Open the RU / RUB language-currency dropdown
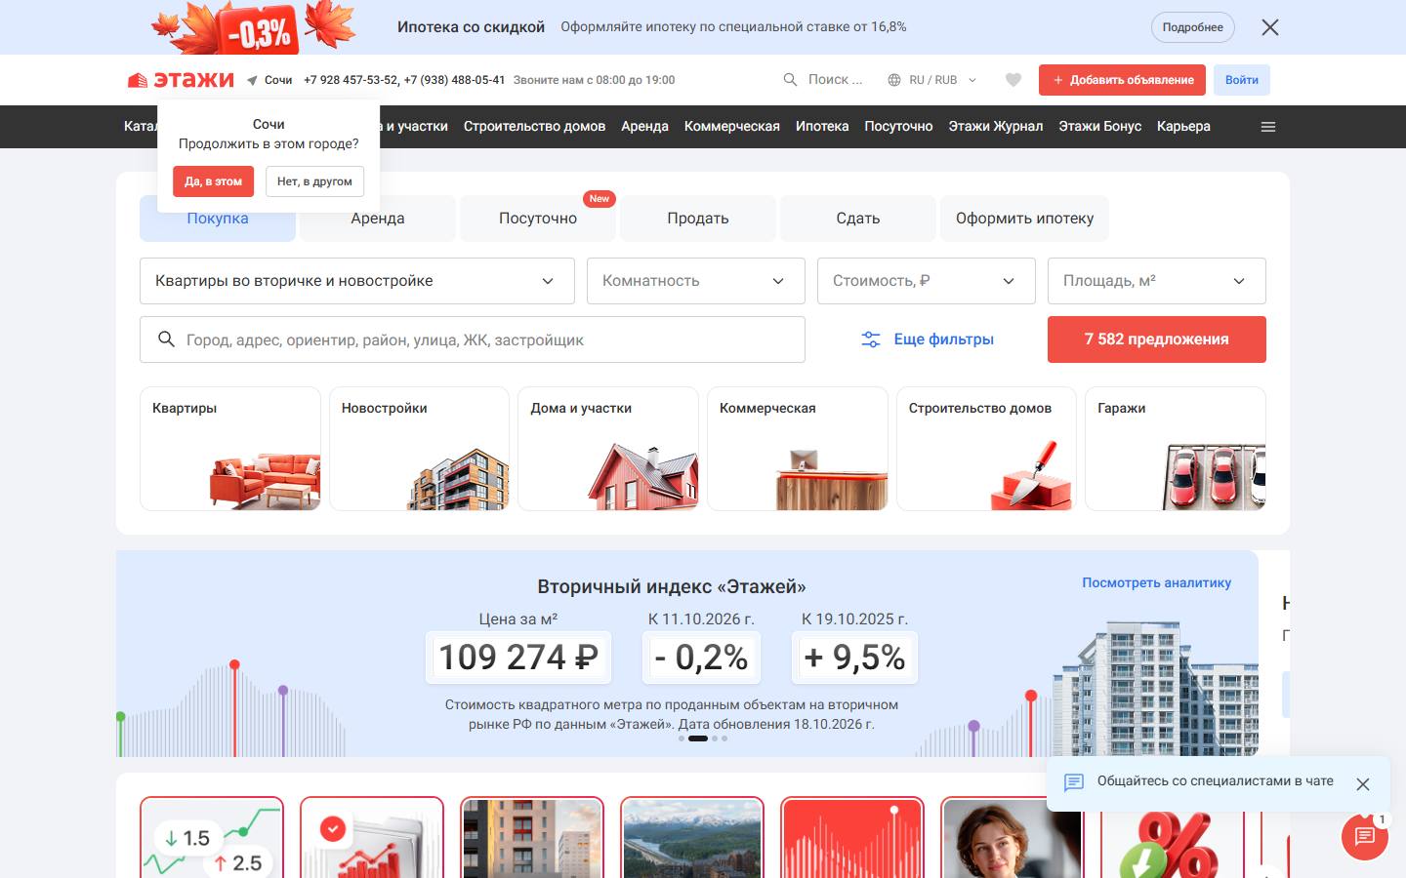This screenshot has height=878, width=1406. (x=932, y=80)
